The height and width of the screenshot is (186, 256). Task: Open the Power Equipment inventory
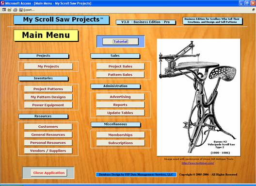pyautogui.click(x=48, y=105)
